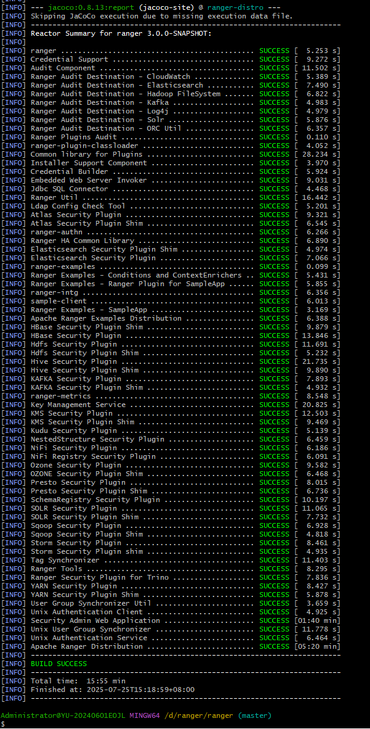Click 'Unix Authentication Client' line
The image size is (370, 729).
click(x=171, y=611)
